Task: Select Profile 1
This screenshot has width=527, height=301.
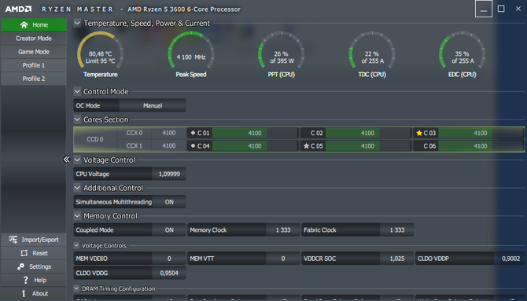Action: (x=34, y=65)
